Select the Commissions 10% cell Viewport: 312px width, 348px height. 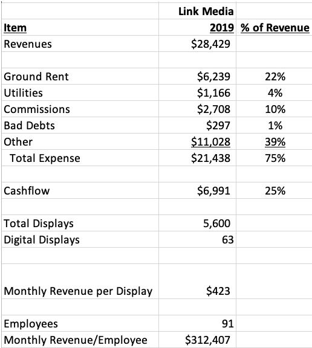click(x=275, y=109)
